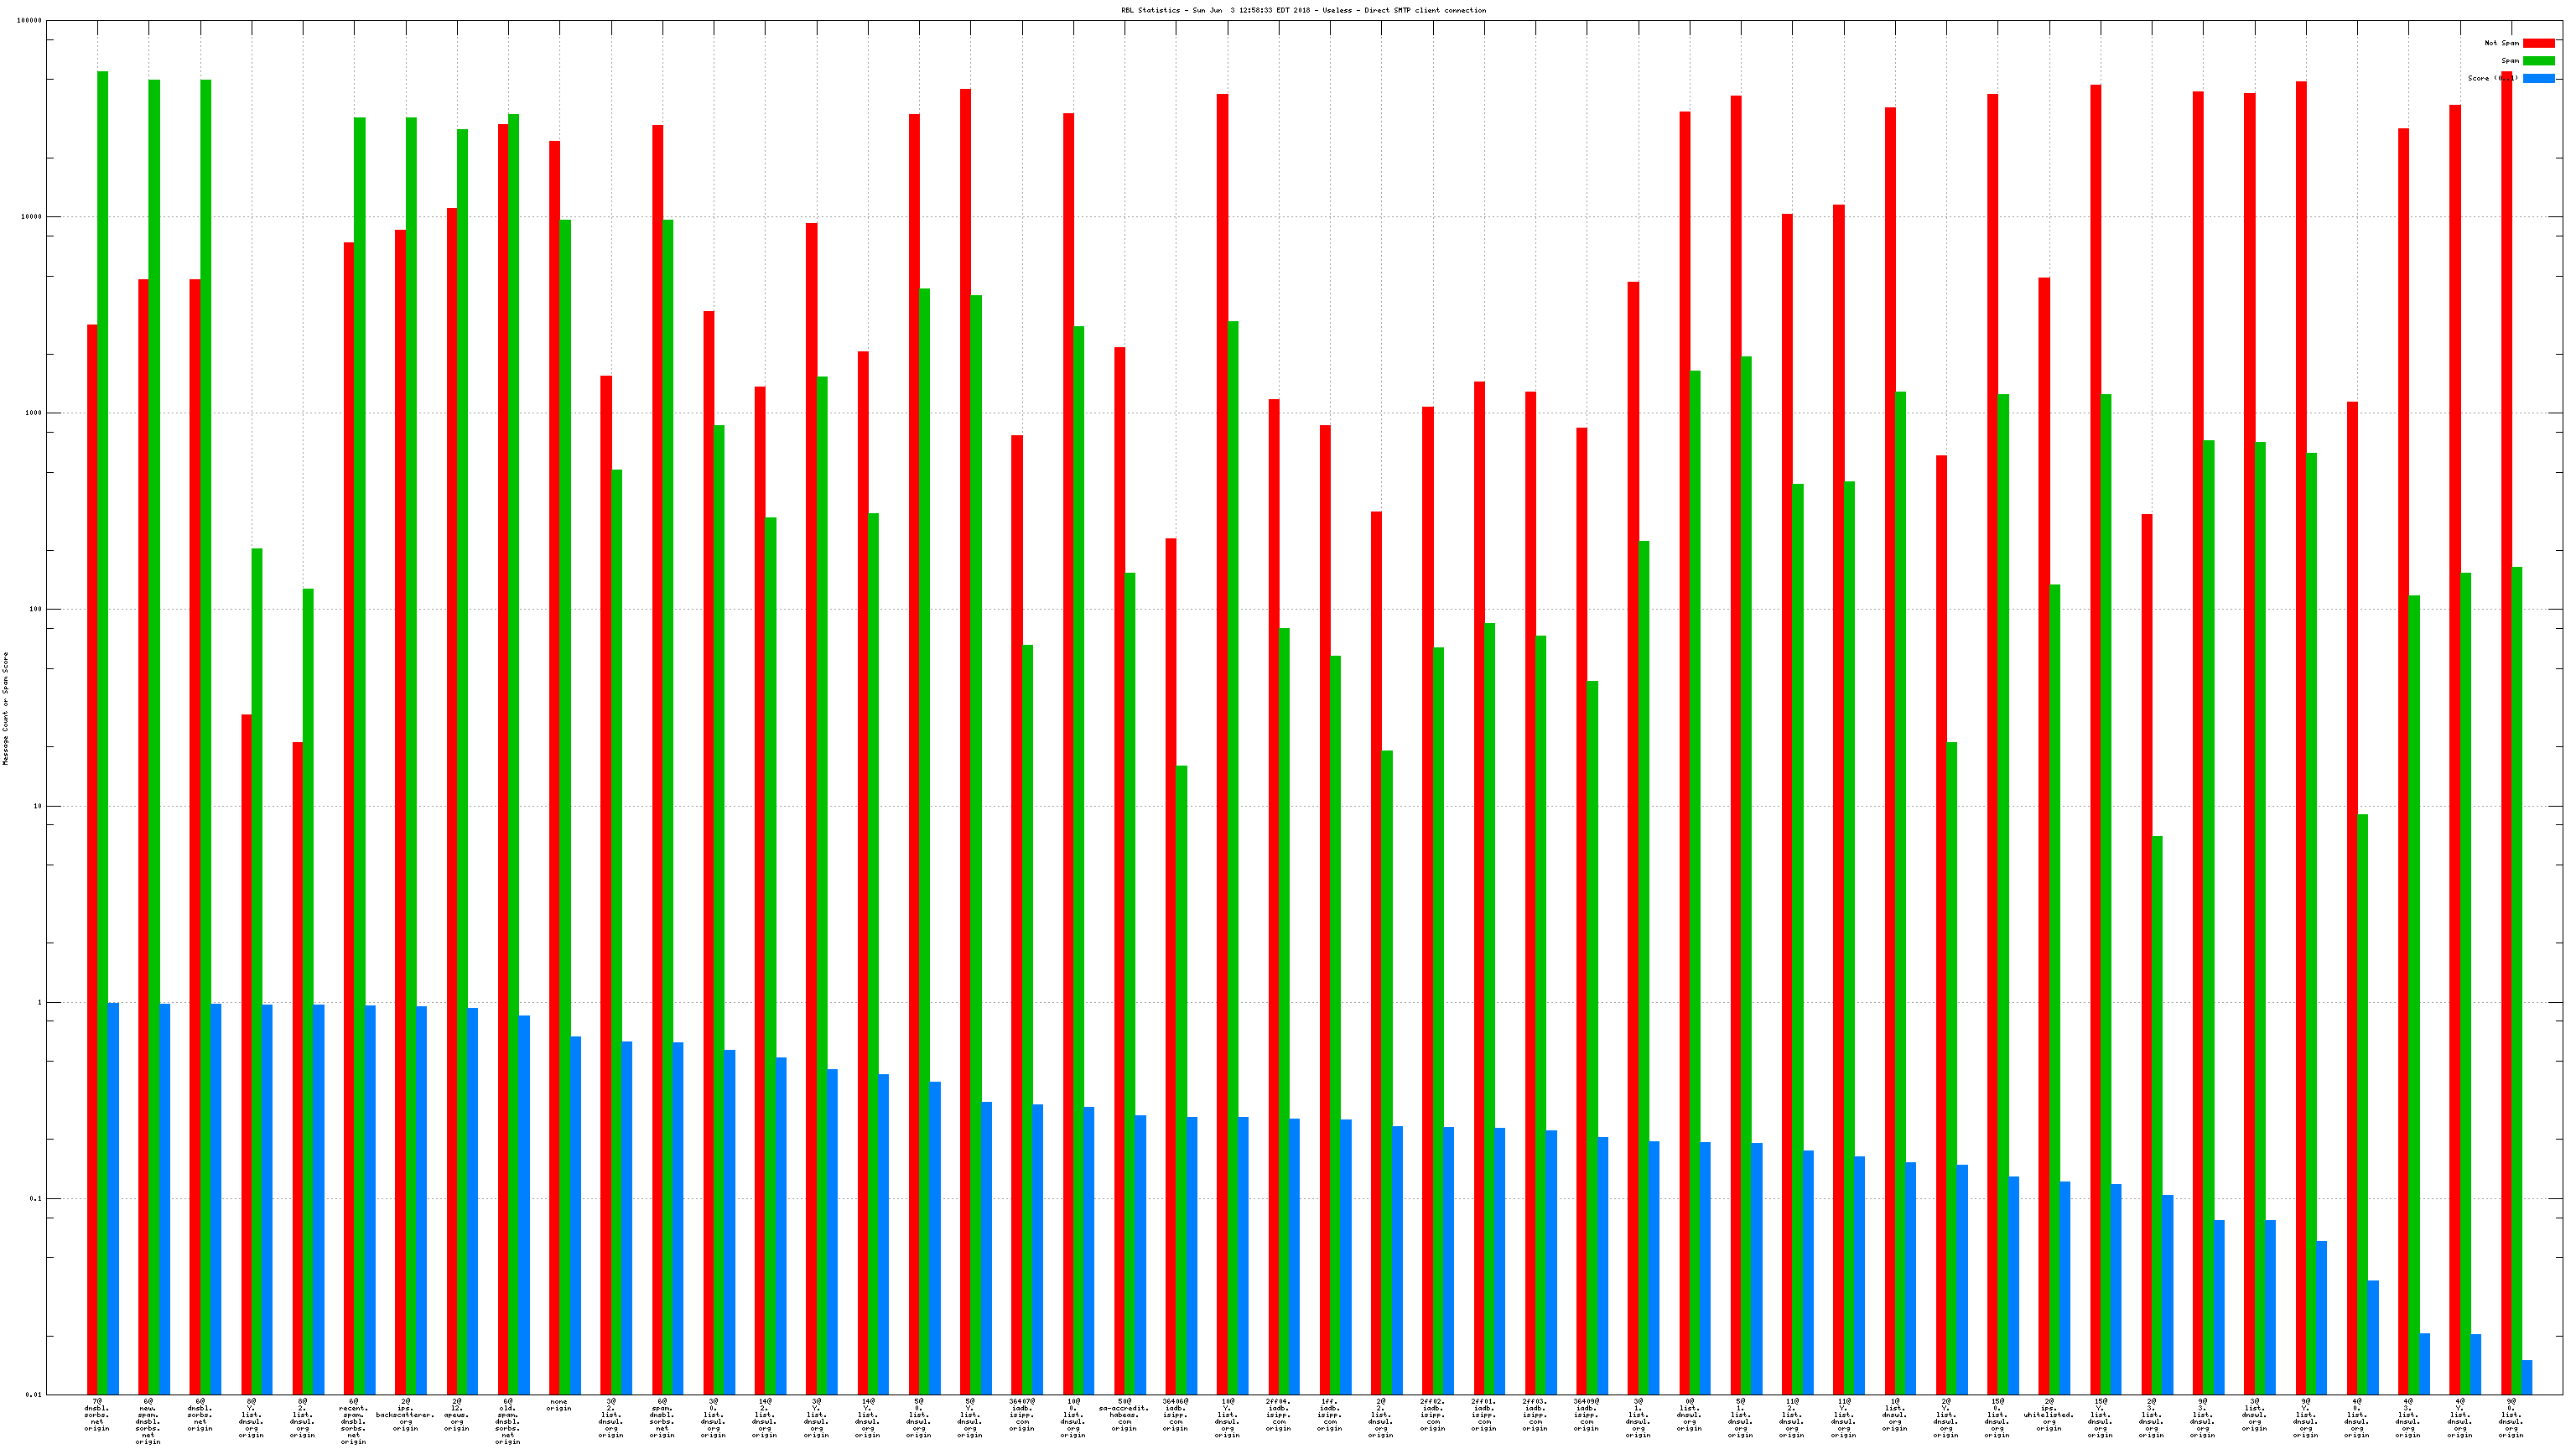
Task: Click the '1ff.iadb.isipp.com origin' axis label
Action: click(x=1330, y=1415)
